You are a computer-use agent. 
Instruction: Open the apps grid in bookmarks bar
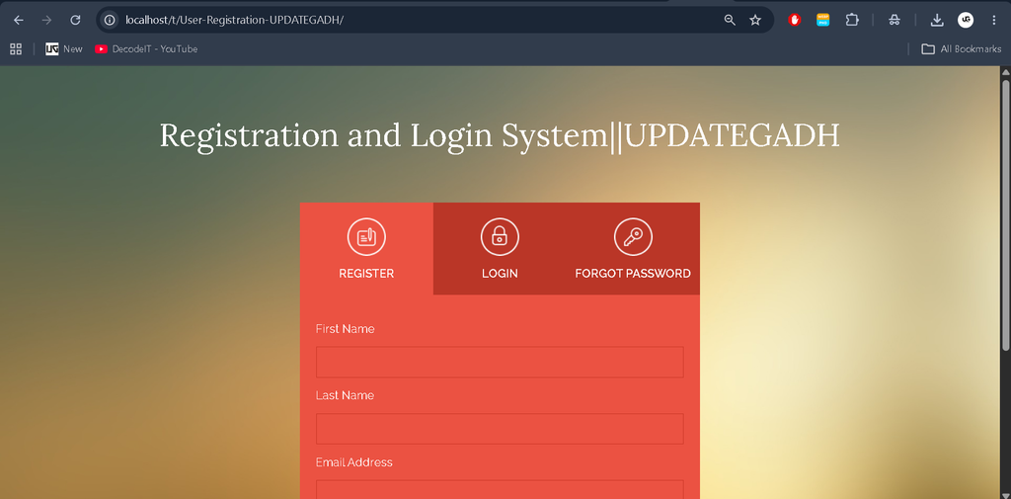tap(16, 49)
